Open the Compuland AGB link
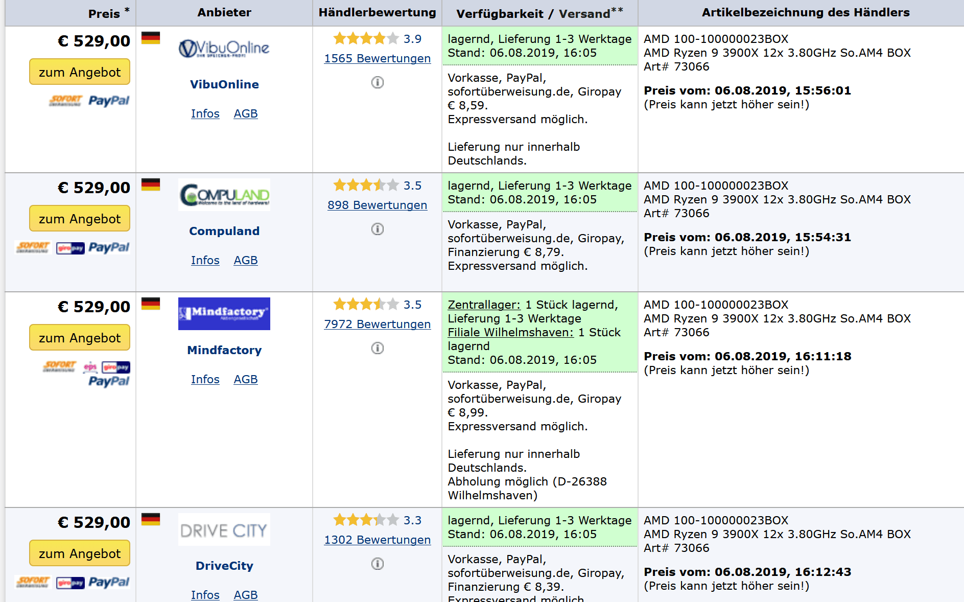Viewport: 964px width, 602px height. pyautogui.click(x=246, y=260)
